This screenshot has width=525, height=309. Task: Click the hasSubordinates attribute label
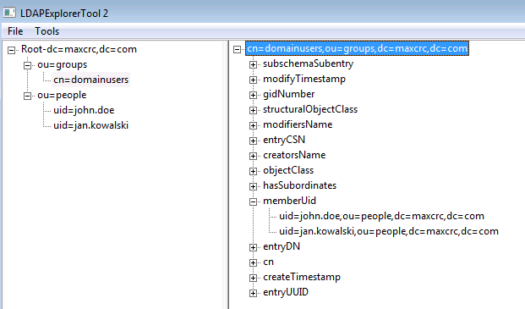click(x=299, y=185)
